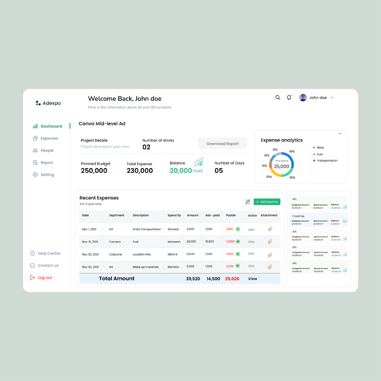
Task: Open the Recent Expenses filter icon
Action: pos(248,202)
